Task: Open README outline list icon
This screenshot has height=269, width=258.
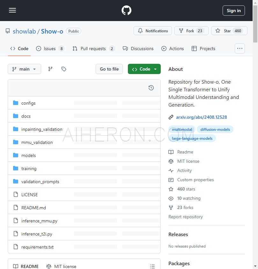Action: (x=152, y=266)
